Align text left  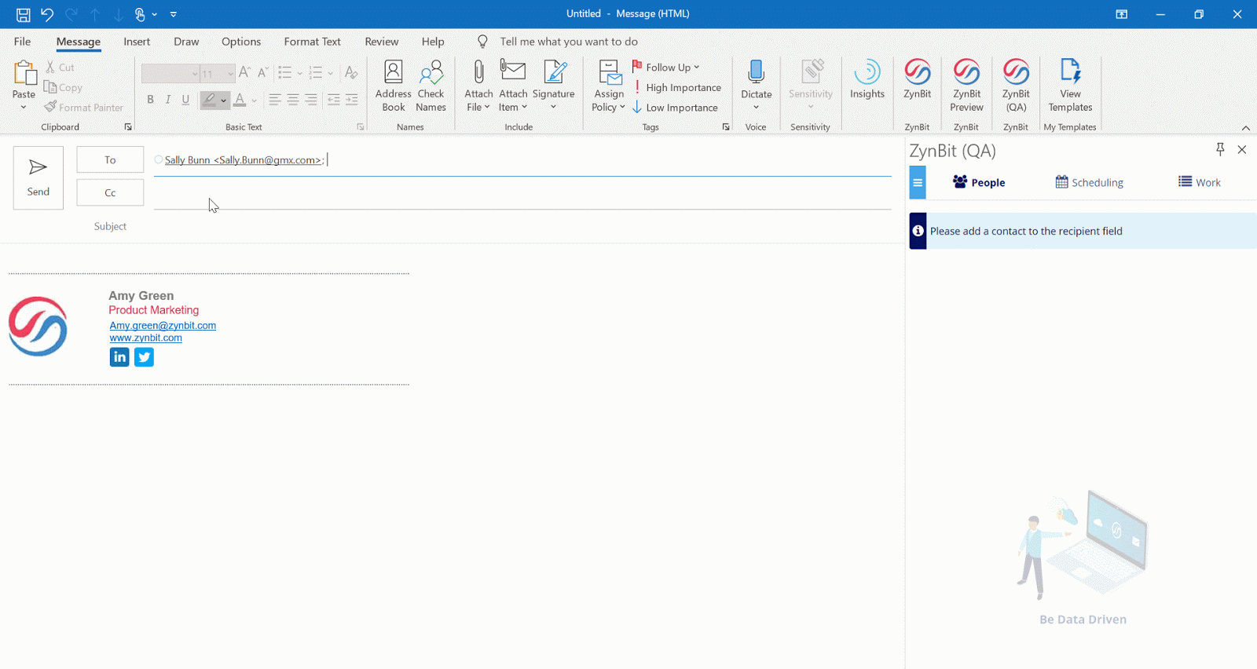pos(275,100)
